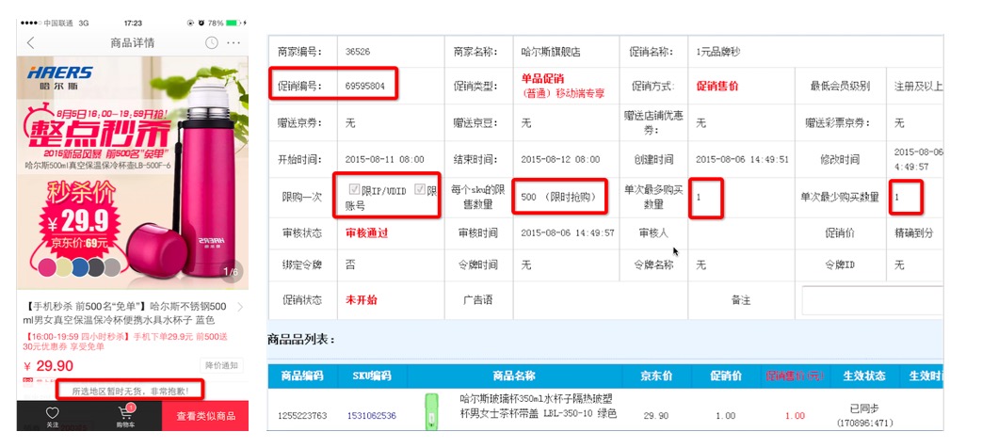The image size is (982, 448).
Task: Expand the chevron beside the product title
Action: [x=240, y=307]
